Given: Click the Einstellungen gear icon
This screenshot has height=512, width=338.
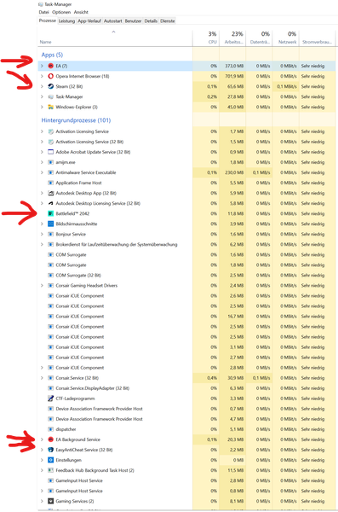Looking at the screenshot, I should click(50, 460).
